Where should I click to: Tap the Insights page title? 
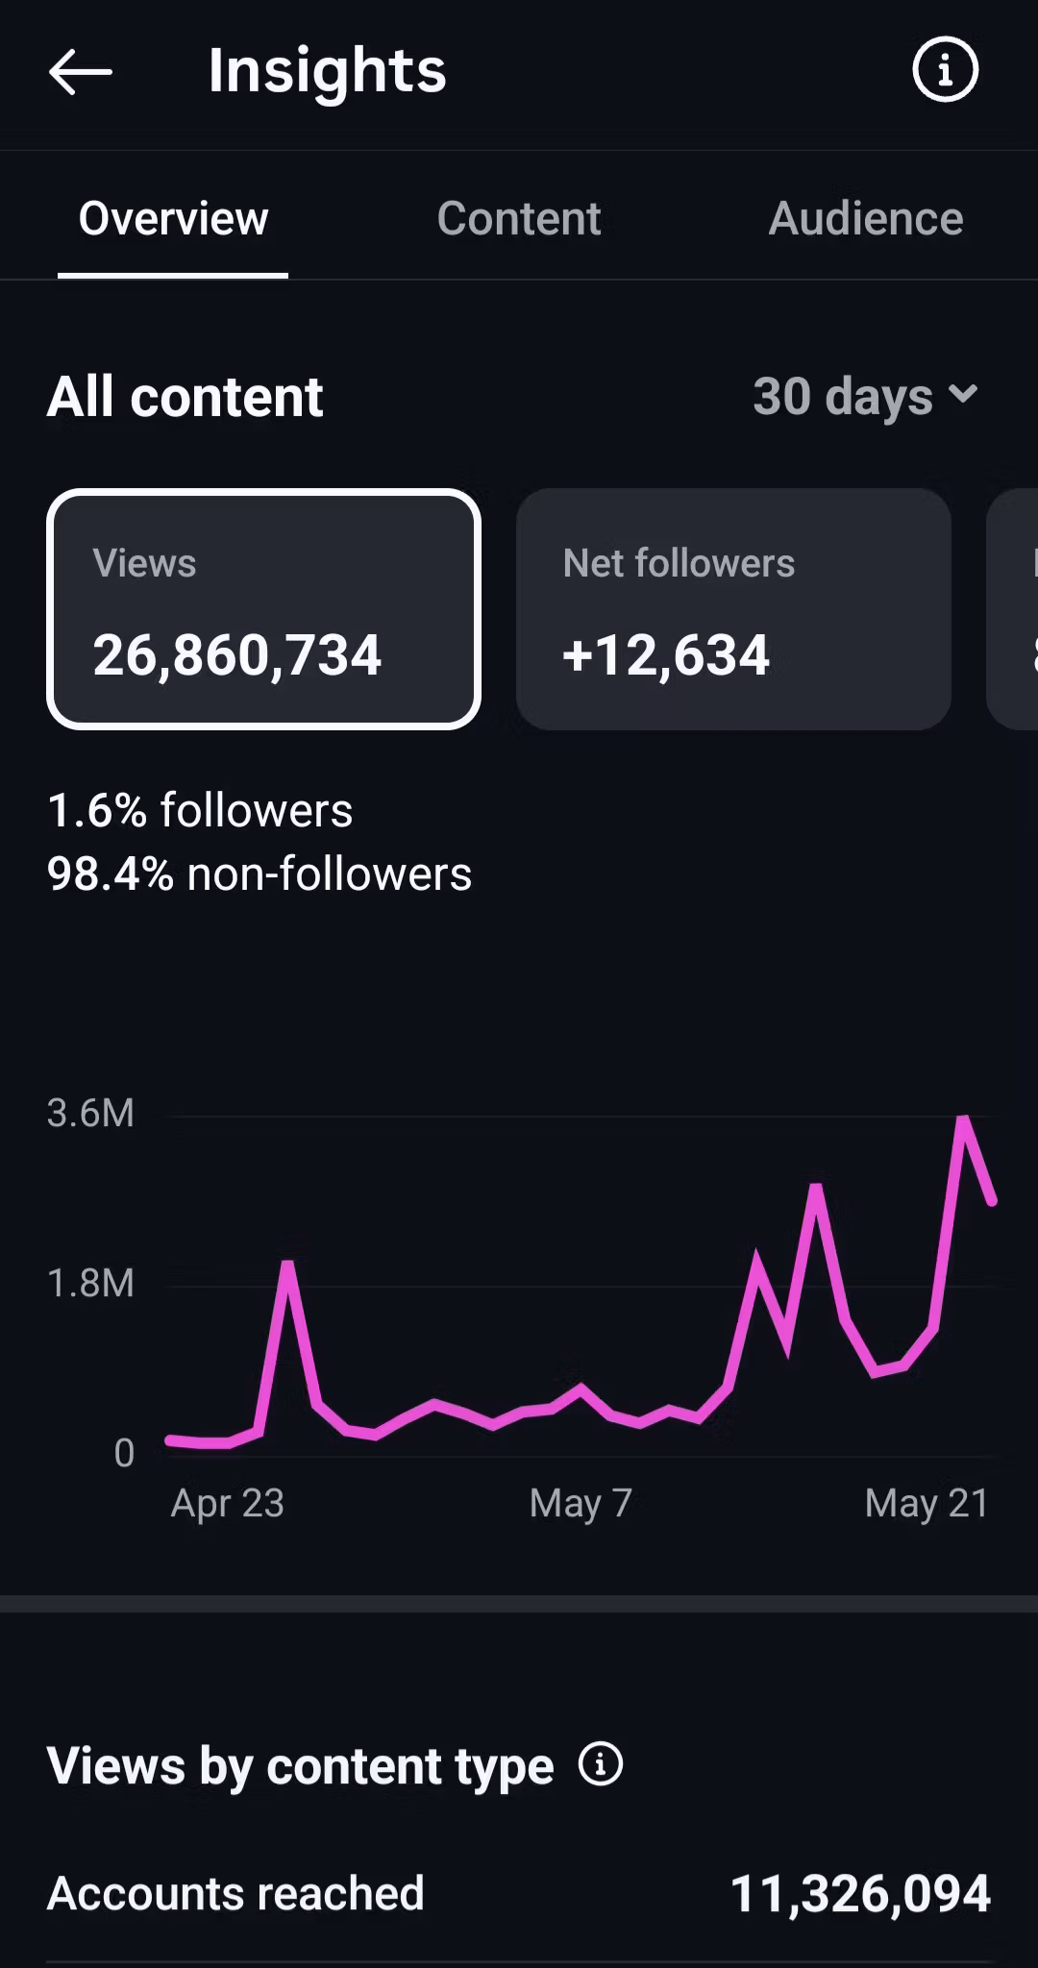327,71
